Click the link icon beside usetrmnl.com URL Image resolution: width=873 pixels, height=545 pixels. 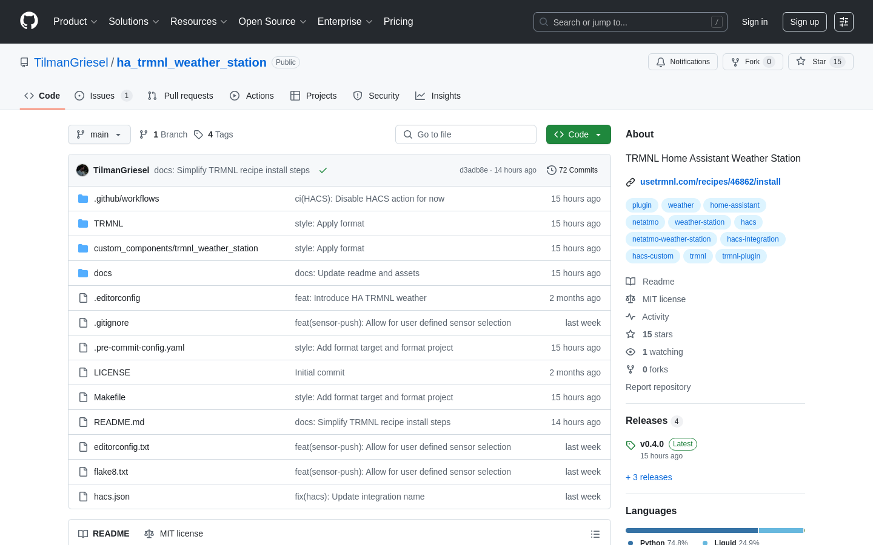(630, 182)
